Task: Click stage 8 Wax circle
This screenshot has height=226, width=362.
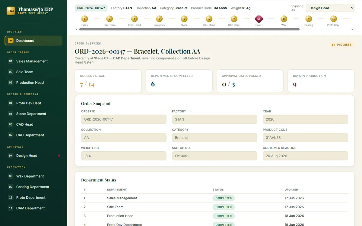Action: pyautogui.click(x=284, y=19)
